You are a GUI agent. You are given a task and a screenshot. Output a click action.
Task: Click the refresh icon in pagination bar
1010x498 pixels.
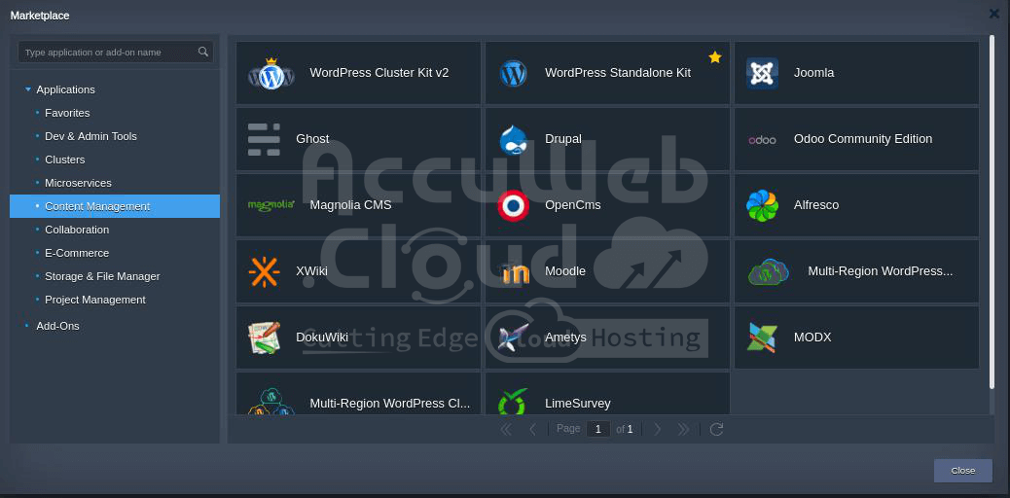click(x=717, y=429)
